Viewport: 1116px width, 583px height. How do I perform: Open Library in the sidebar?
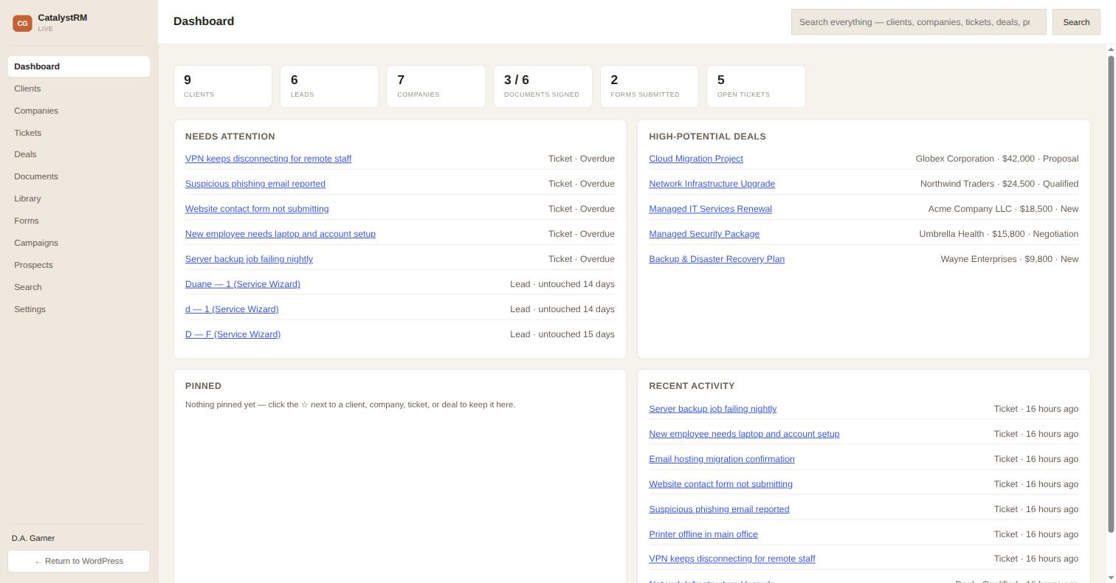pos(79,199)
